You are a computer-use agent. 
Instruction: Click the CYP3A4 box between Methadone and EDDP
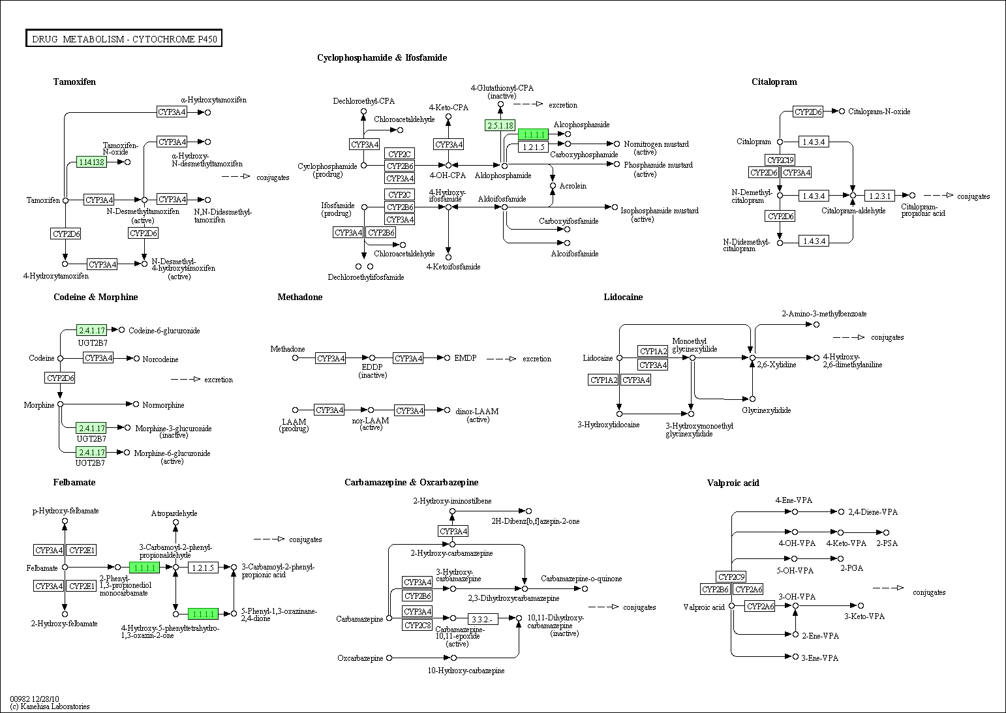point(331,357)
